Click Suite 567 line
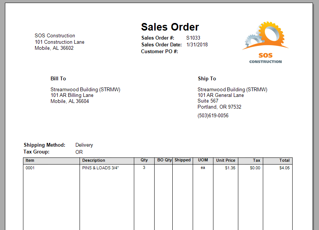The image size is (319, 230). pyautogui.click(x=208, y=101)
